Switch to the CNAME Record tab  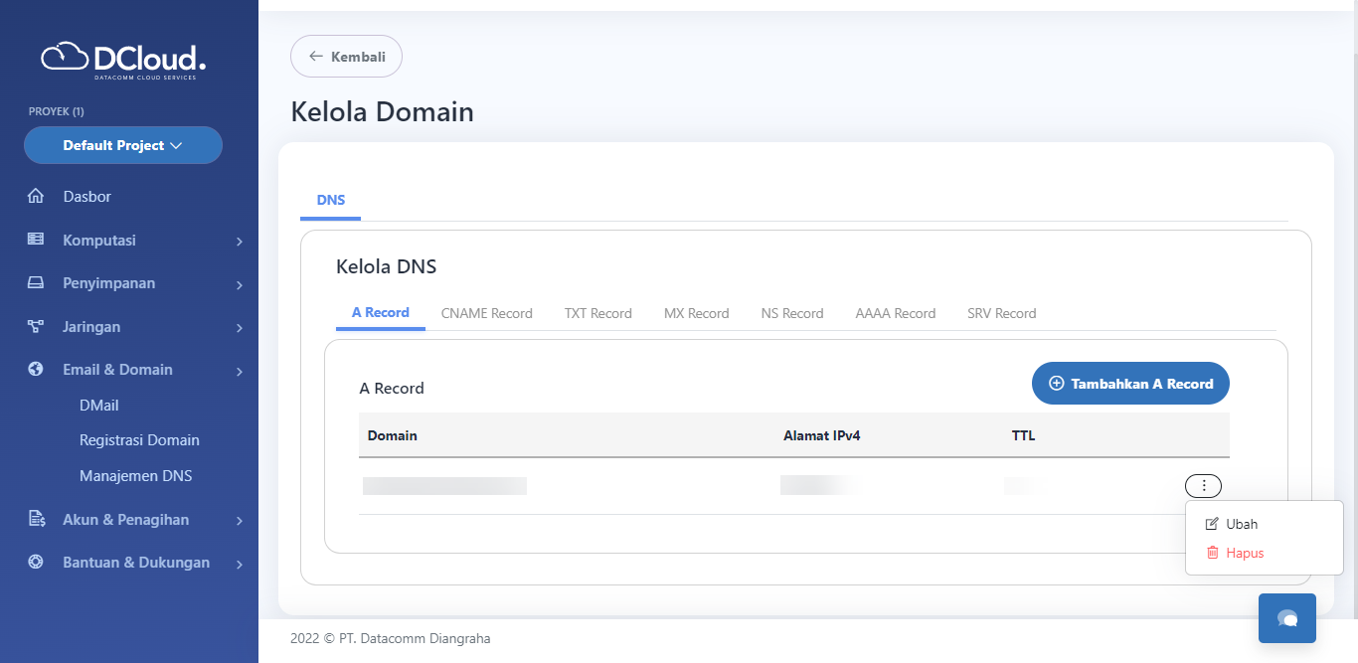[486, 313]
